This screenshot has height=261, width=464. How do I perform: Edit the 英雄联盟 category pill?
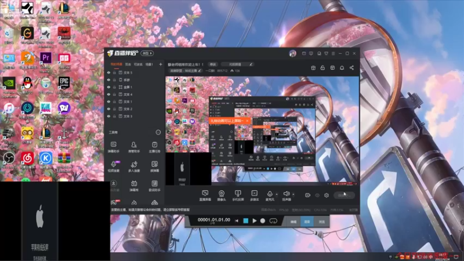point(186,71)
